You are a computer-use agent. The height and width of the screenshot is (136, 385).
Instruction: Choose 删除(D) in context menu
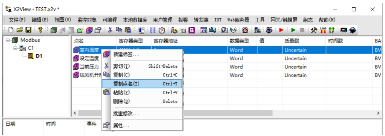tap(142, 101)
